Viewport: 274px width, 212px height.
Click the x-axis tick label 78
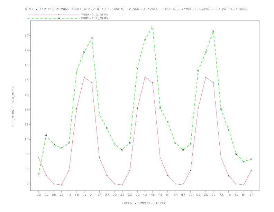pos(236,195)
